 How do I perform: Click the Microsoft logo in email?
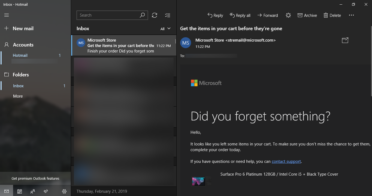(x=206, y=83)
